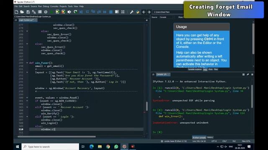Open the working directory path dropdown
268x150 pixels.
point(167,12)
